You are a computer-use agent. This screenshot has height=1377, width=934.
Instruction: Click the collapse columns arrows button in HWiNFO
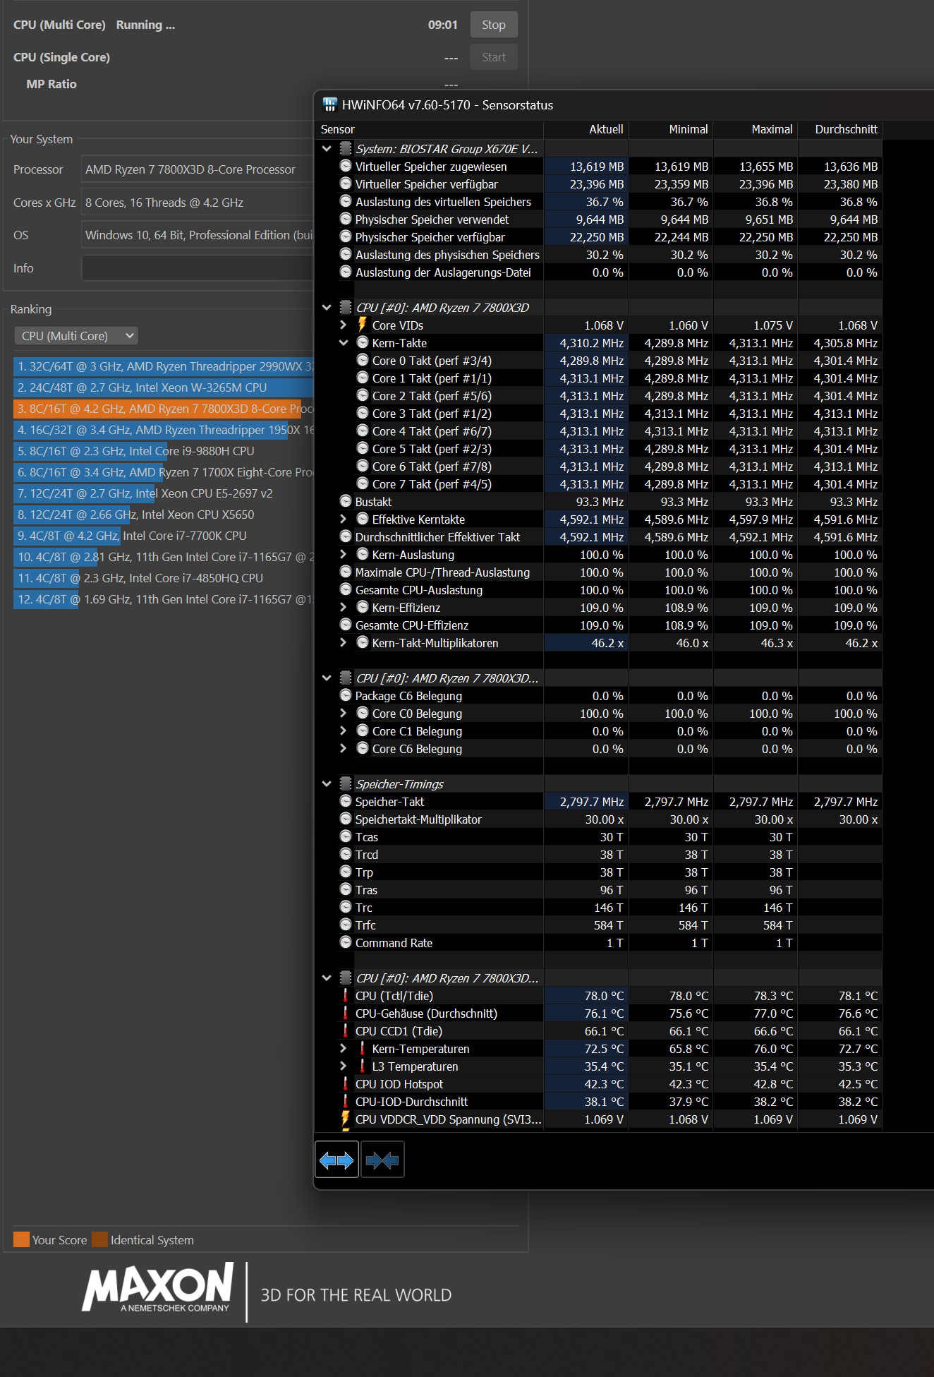pos(382,1160)
